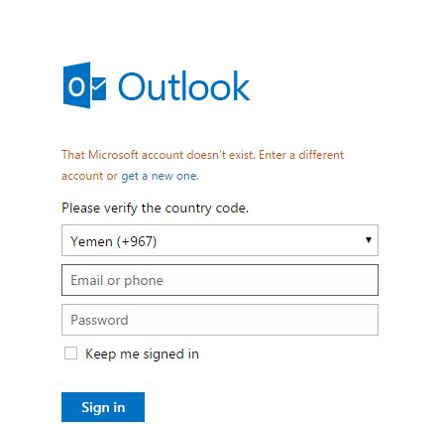Click the account doesn't exist error message

pos(202,165)
